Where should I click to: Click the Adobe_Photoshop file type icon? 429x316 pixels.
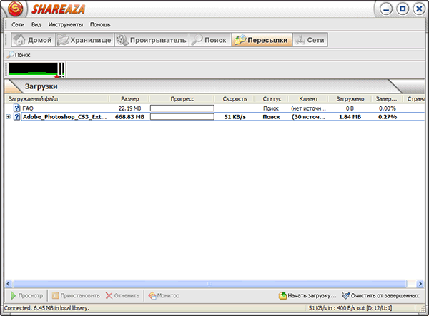pyautogui.click(x=17, y=117)
